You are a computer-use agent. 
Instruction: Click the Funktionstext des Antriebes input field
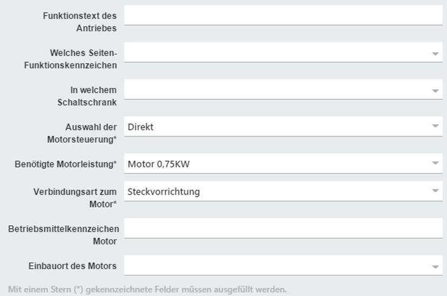283,15
